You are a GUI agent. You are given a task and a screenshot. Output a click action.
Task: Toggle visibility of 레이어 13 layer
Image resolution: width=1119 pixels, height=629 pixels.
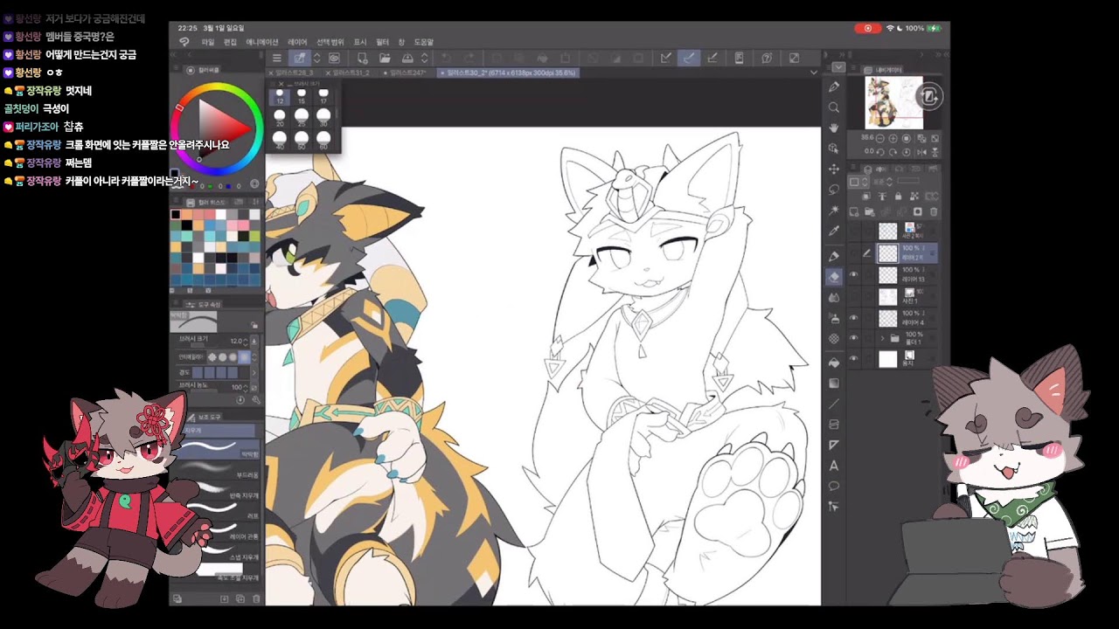coord(854,274)
